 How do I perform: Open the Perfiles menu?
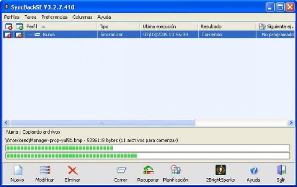tap(12, 17)
